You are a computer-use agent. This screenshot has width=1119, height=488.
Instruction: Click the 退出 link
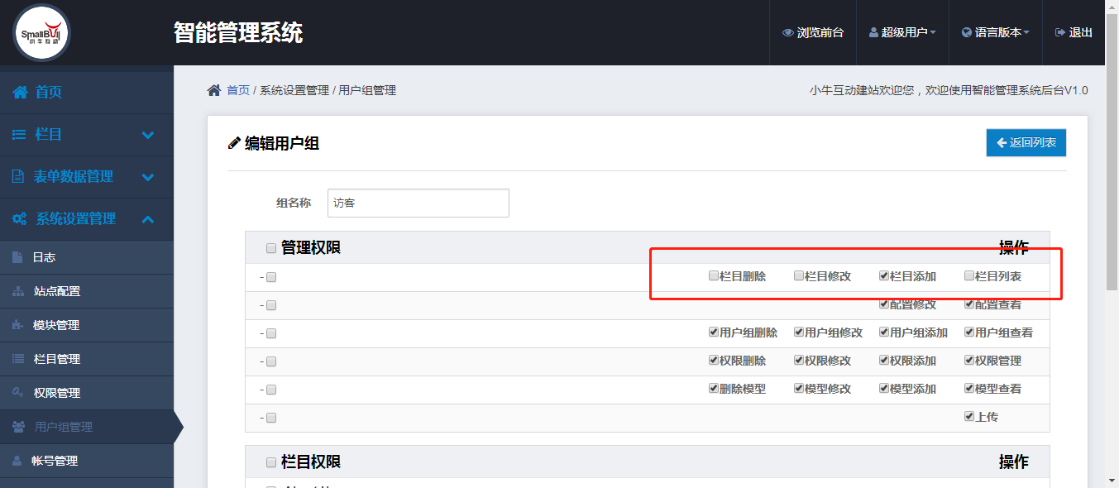click(1074, 33)
